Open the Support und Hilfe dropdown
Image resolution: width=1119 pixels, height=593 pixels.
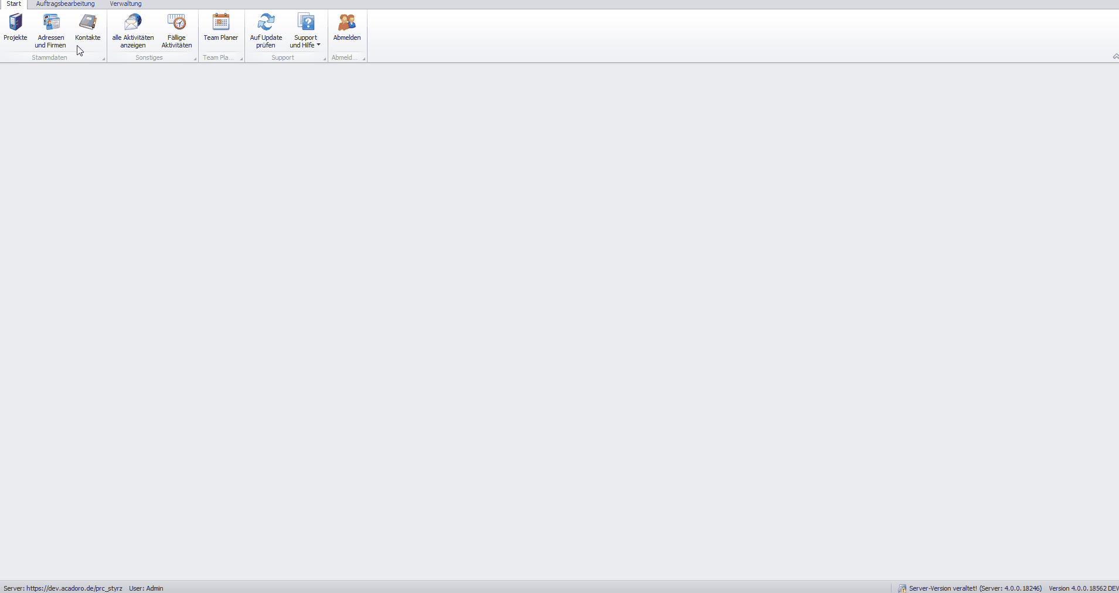click(305, 30)
